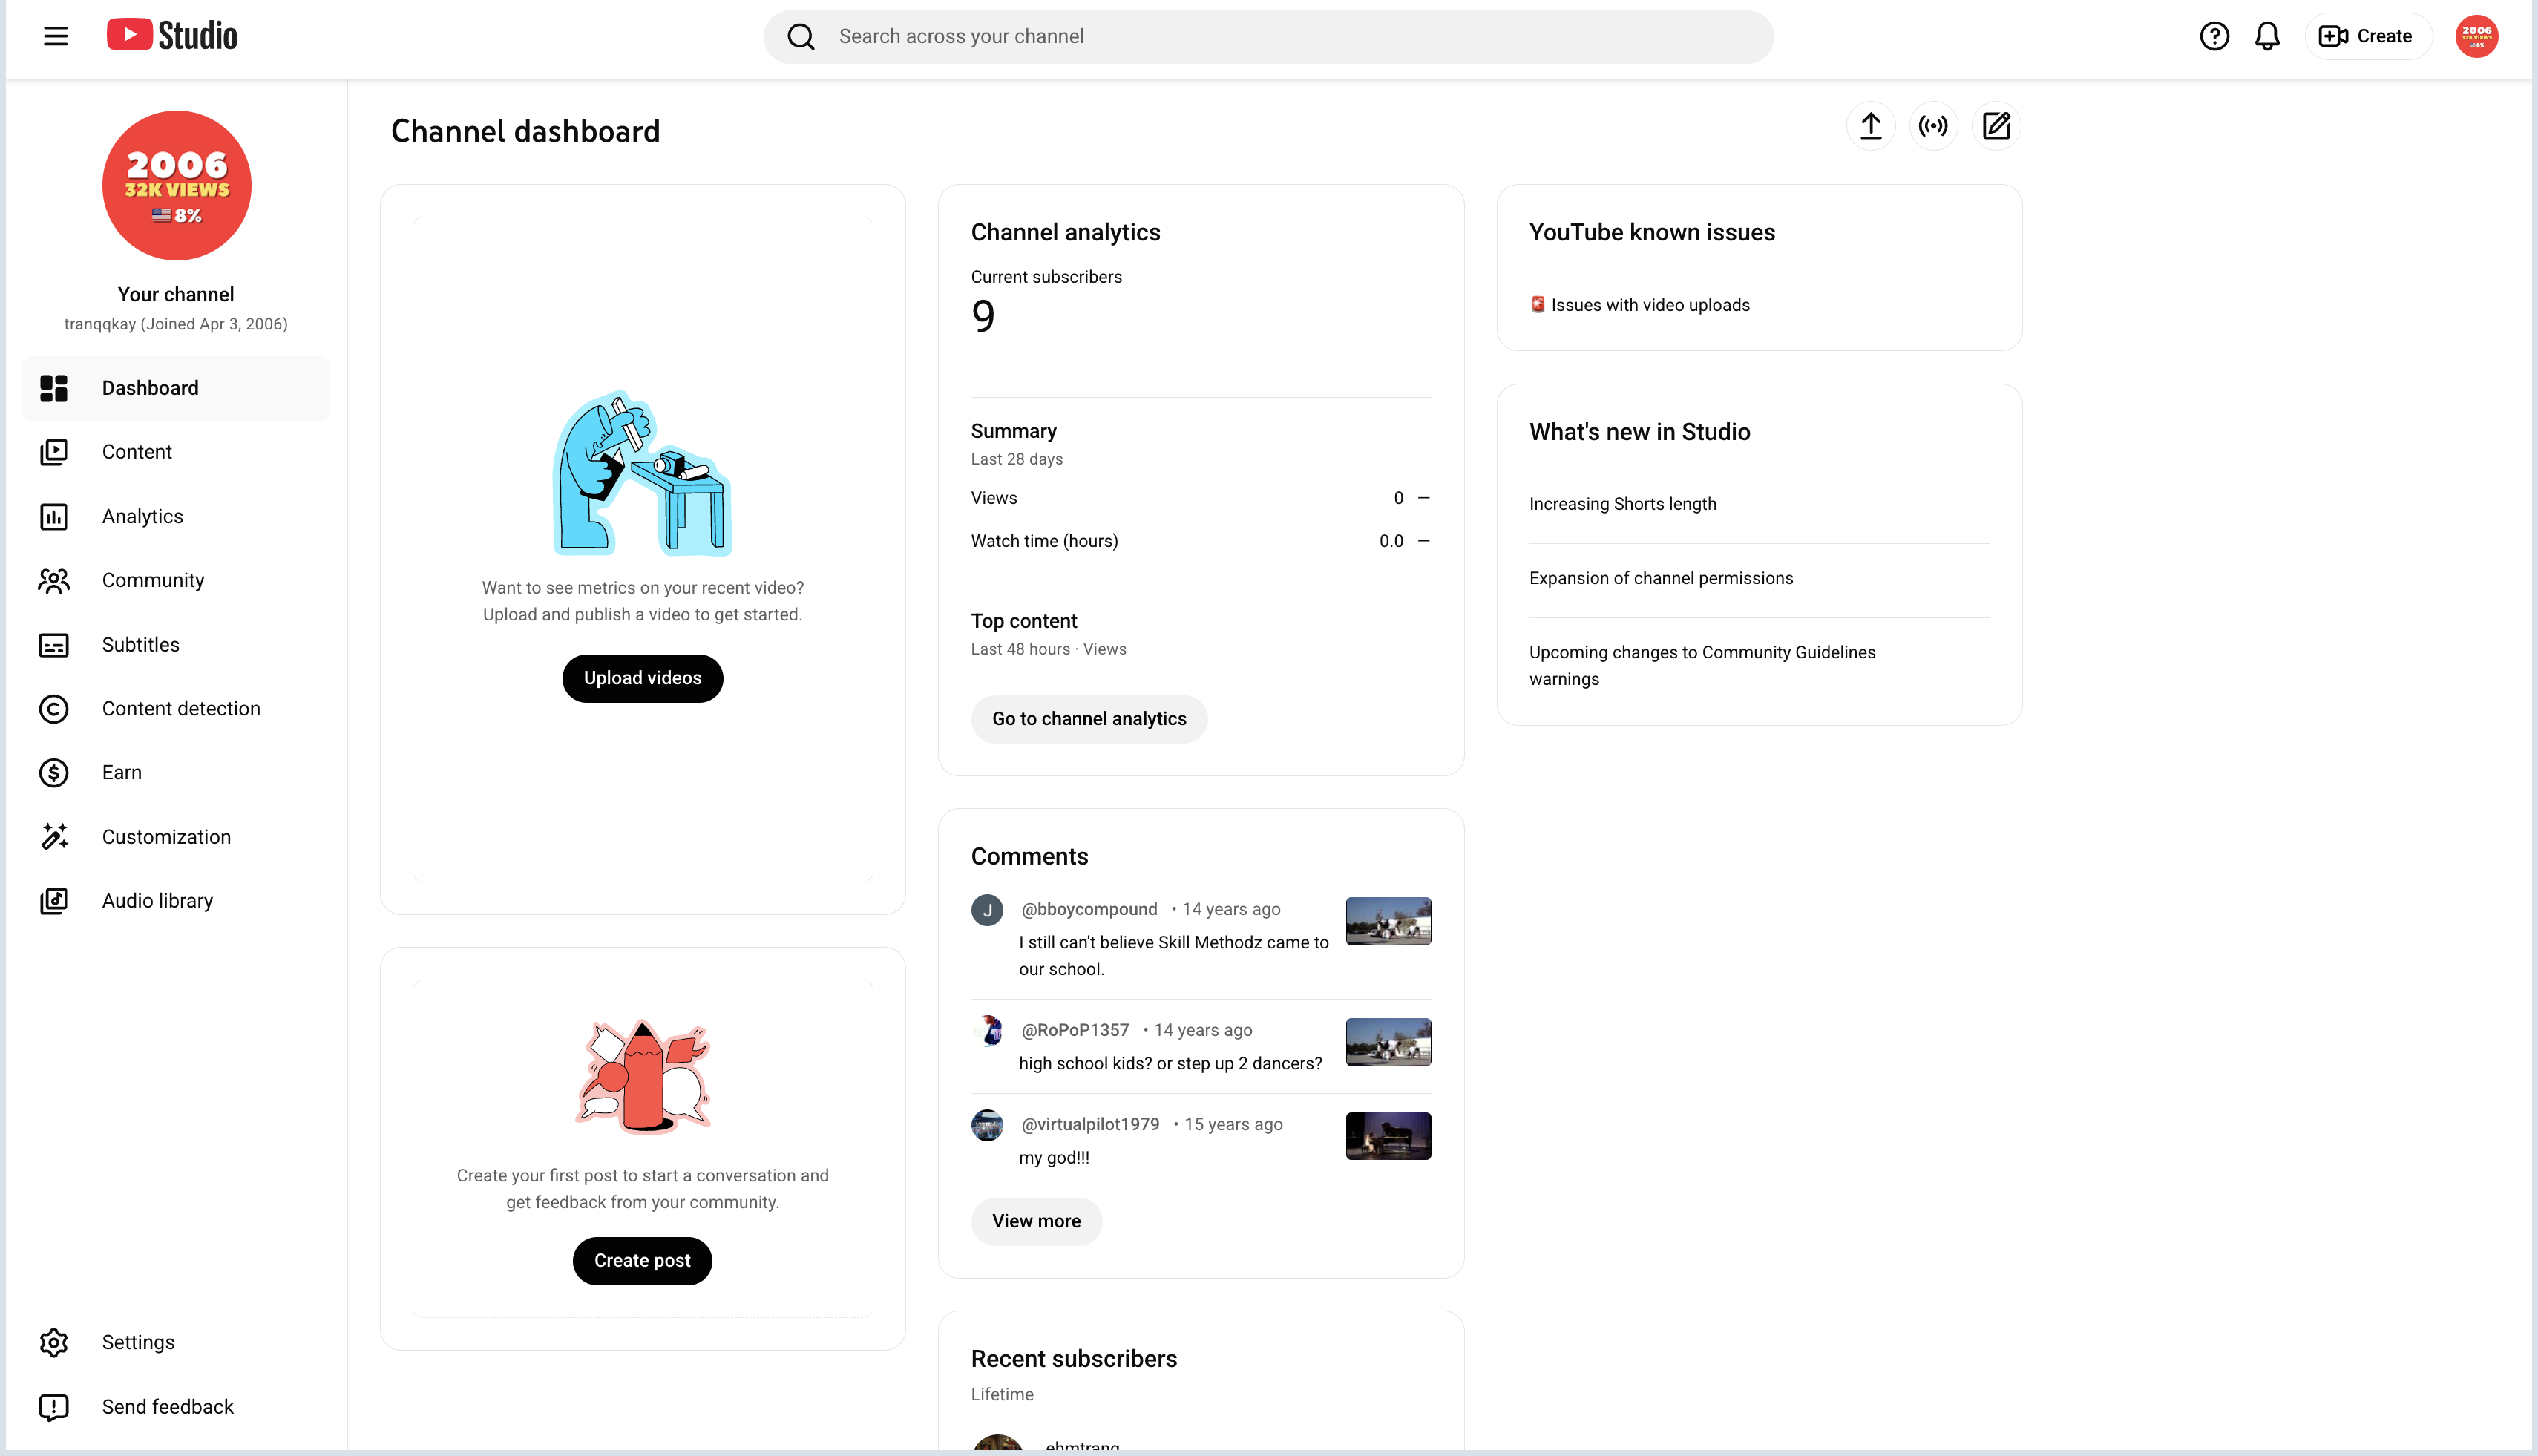Click the 'Last 28 days' text under Summary
The height and width of the screenshot is (1456, 2538).
pyautogui.click(x=1017, y=459)
